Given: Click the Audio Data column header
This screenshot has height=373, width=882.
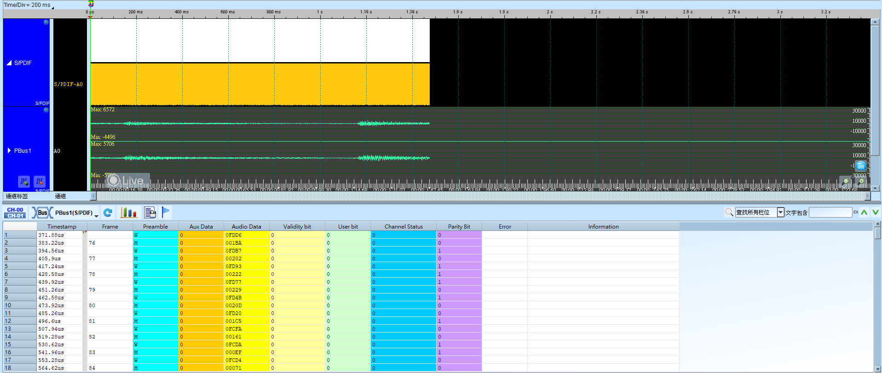Looking at the screenshot, I should [246, 226].
